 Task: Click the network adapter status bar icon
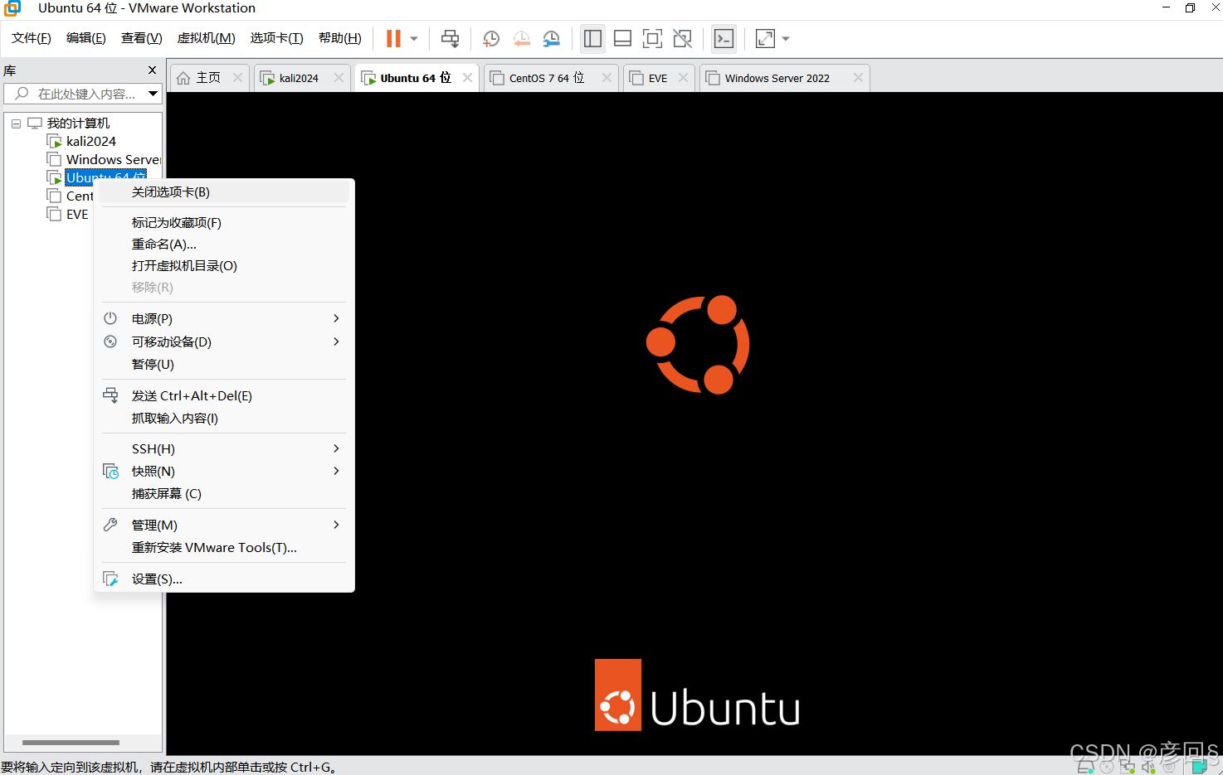tap(1128, 767)
